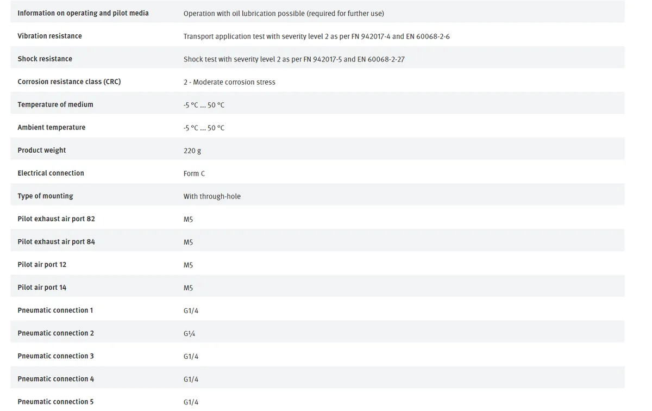Select Corrosion resistance class (CRC) label
The height and width of the screenshot is (411, 652).
coord(69,82)
